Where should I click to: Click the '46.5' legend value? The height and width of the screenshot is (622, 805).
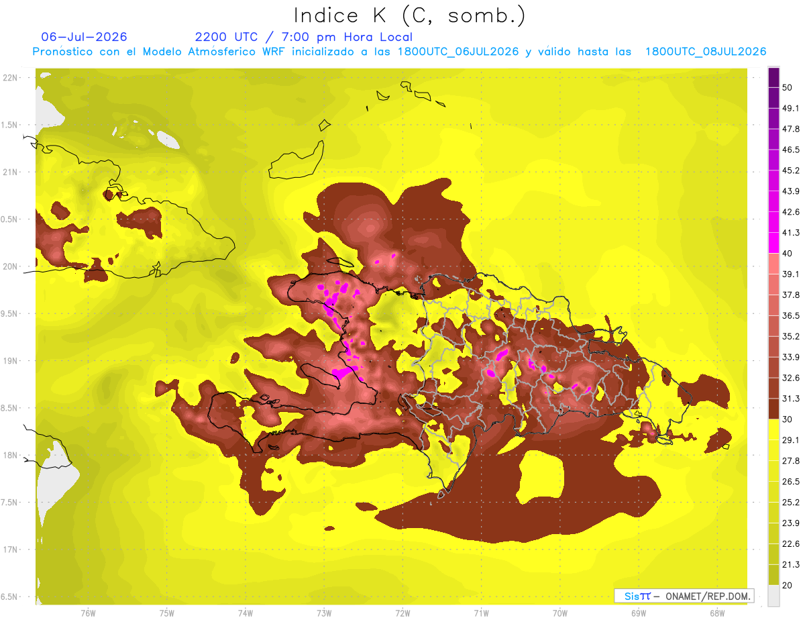point(791,150)
